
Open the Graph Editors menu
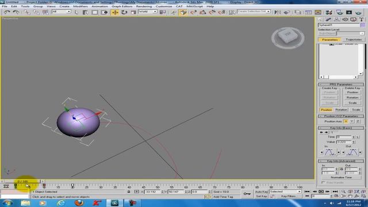122,6
